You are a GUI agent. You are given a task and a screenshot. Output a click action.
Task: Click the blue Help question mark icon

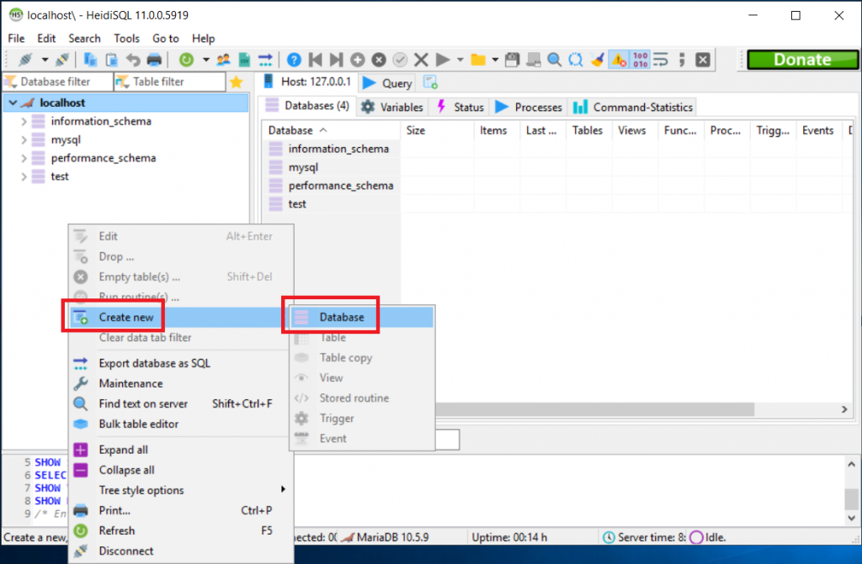pos(294,60)
